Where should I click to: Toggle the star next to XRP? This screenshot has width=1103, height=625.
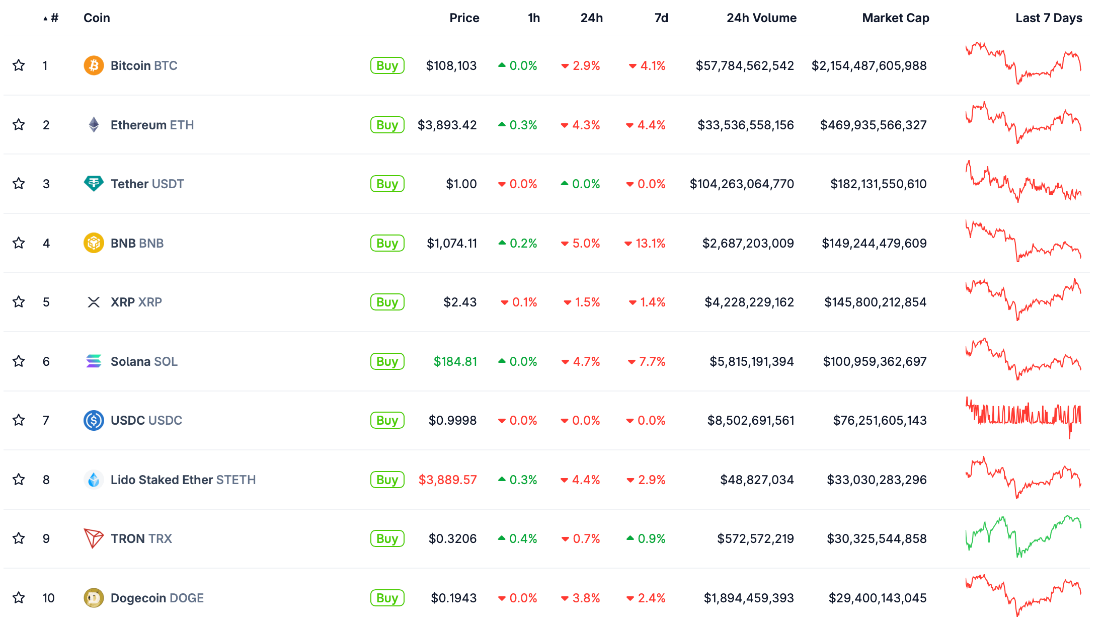[19, 302]
